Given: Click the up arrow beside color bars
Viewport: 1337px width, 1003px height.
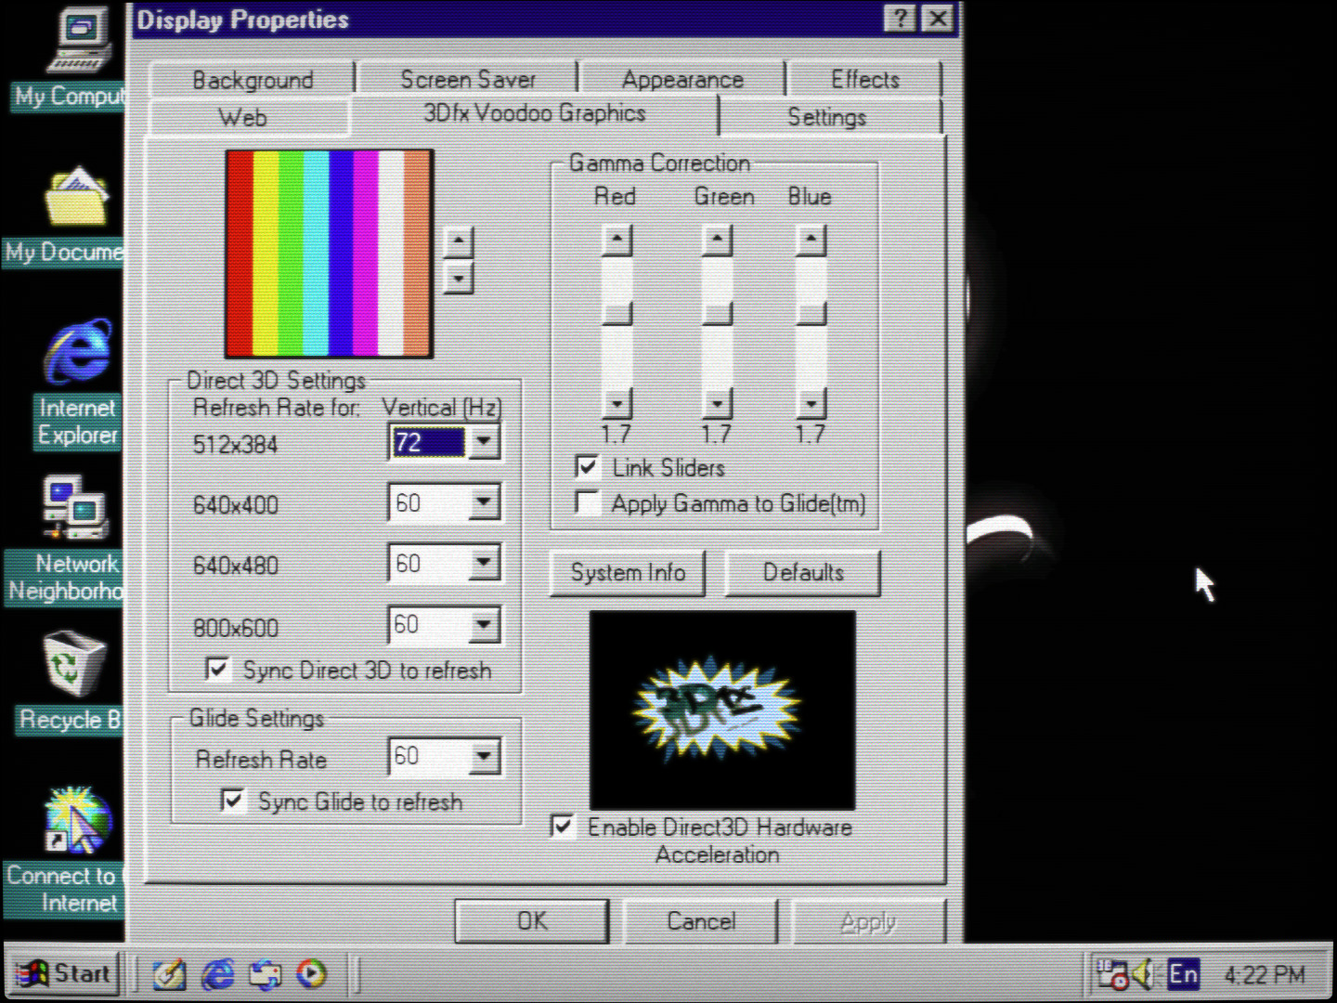Looking at the screenshot, I should [x=458, y=241].
